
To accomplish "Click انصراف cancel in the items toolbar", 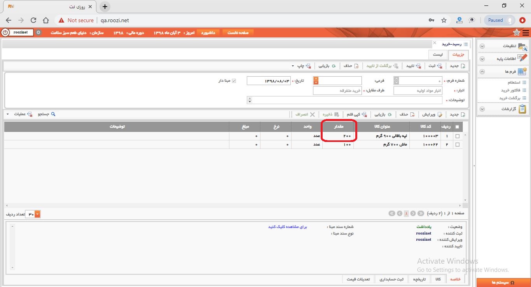I will (305, 114).
